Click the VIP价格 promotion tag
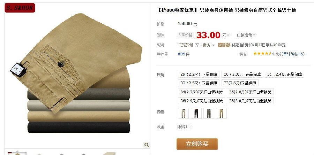Viewport: 314px width, 155px height. (x=186, y=35)
